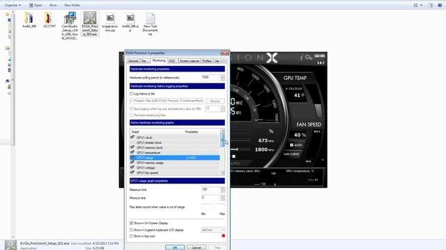Toggle GPU1 voltage graph checkmark

132,167
